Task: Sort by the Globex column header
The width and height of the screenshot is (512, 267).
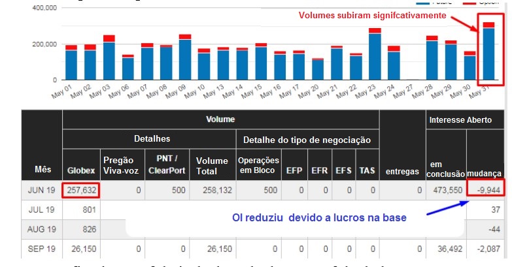Action: tap(82, 170)
